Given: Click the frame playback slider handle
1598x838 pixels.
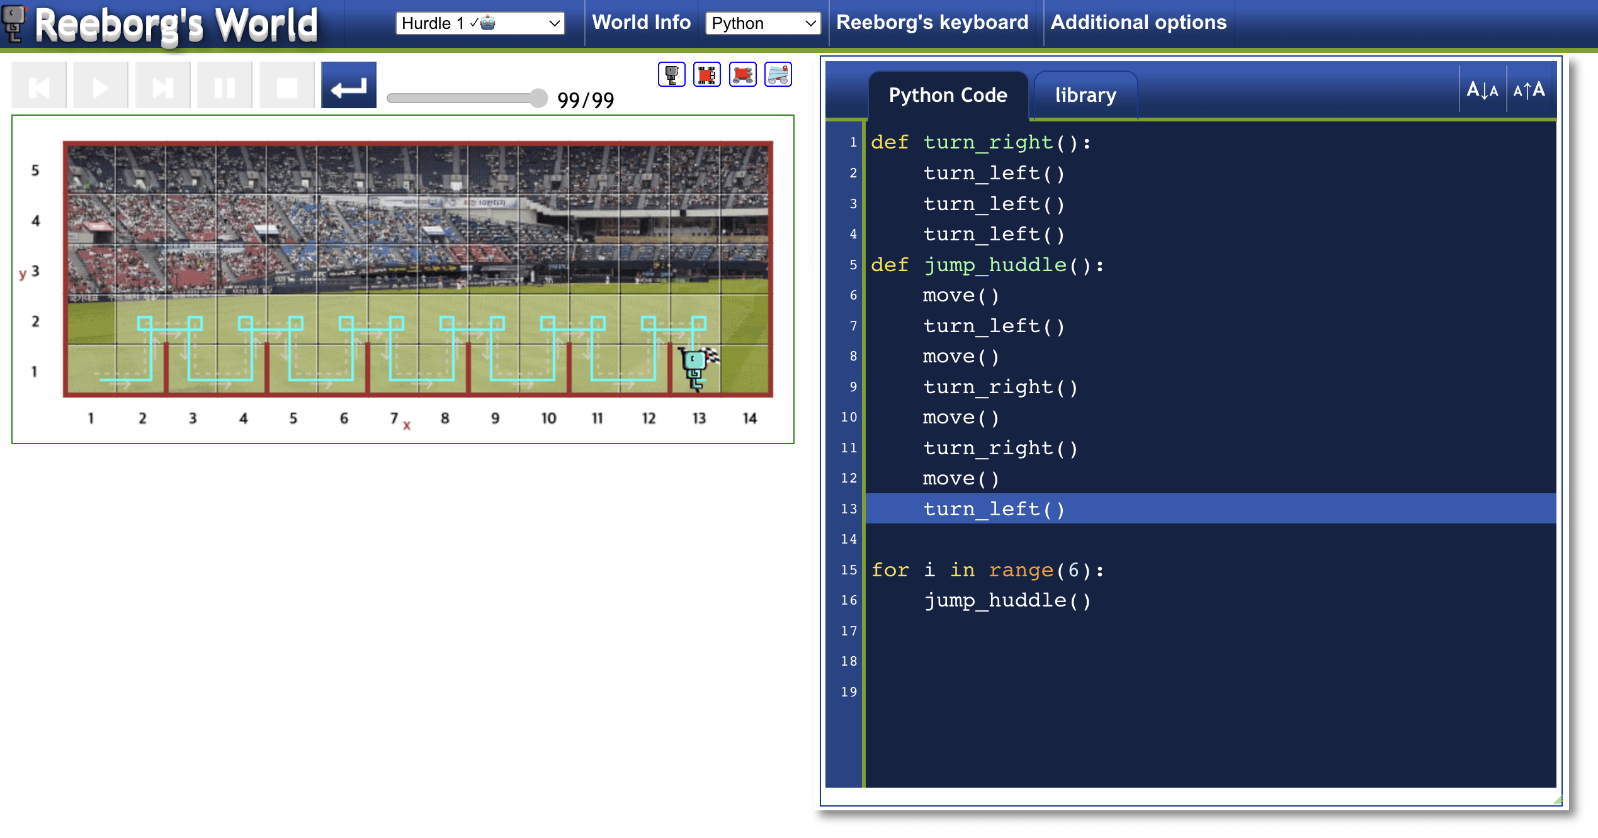Looking at the screenshot, I should [x=538, y=98].
